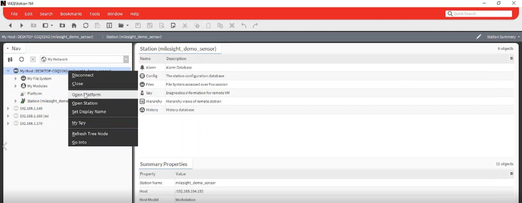Toggle the side bar panel icon
The width and height of the screenshot is (522, 203).
[x=45, y=25]
